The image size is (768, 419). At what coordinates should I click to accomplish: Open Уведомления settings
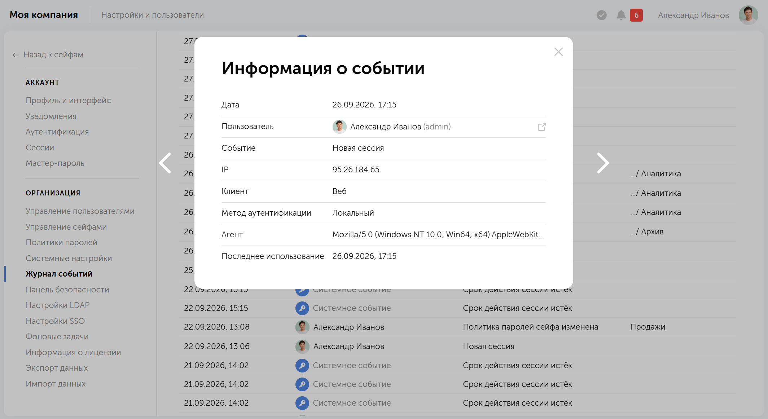(51, 116)
